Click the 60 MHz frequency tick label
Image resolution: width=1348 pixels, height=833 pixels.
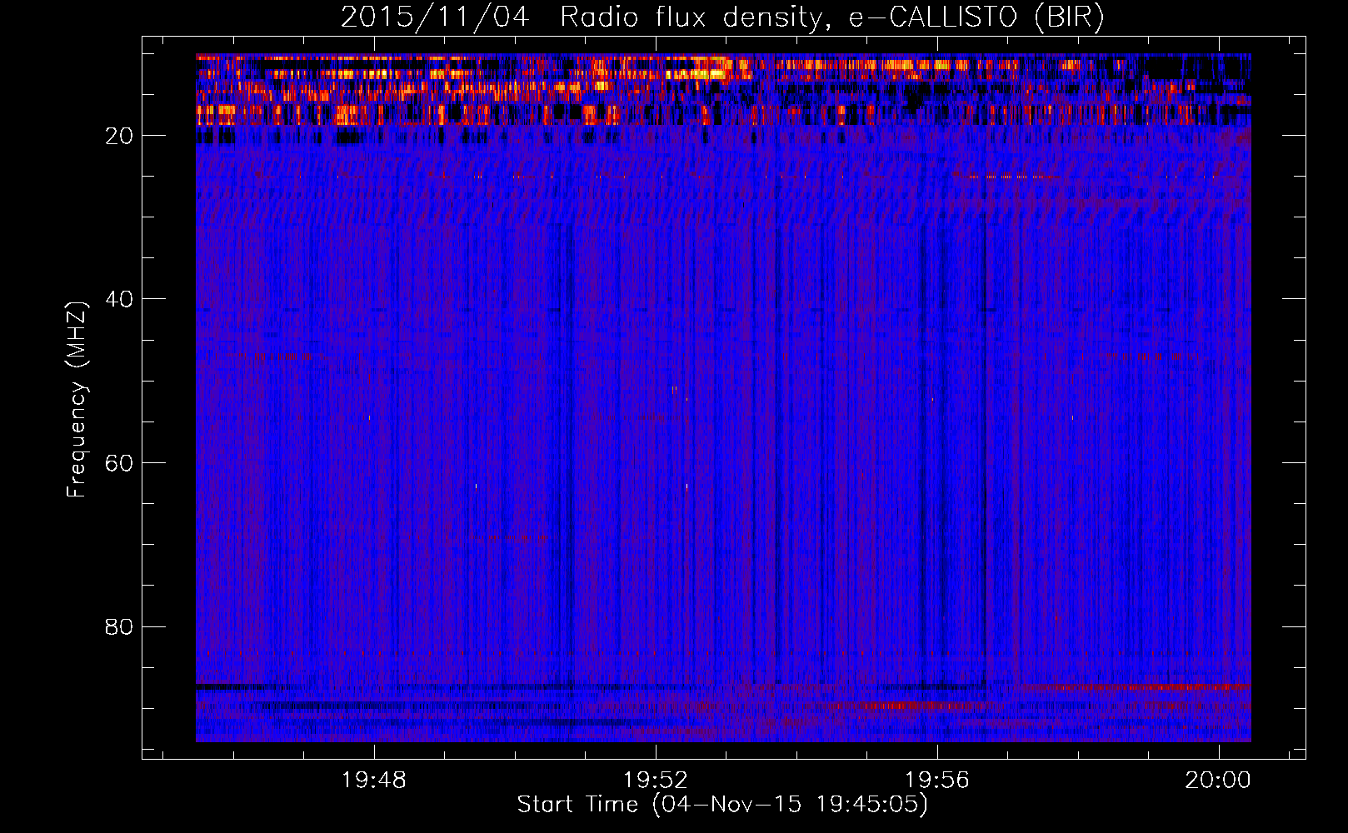coord(119,463)
